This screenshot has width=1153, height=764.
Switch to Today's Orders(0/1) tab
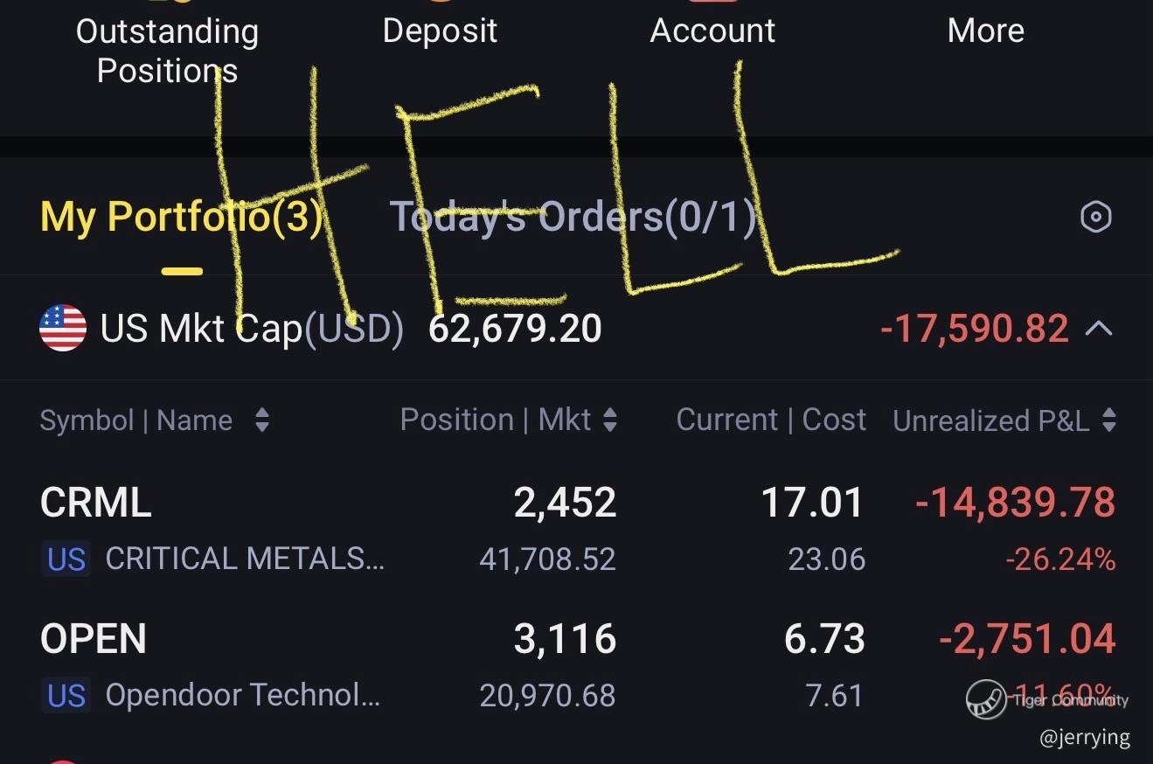click(x=573, y=217)
